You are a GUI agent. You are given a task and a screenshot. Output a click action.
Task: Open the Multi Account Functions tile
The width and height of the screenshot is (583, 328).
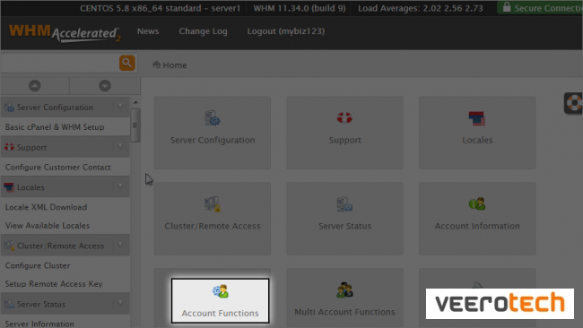(x=344, y=298)
